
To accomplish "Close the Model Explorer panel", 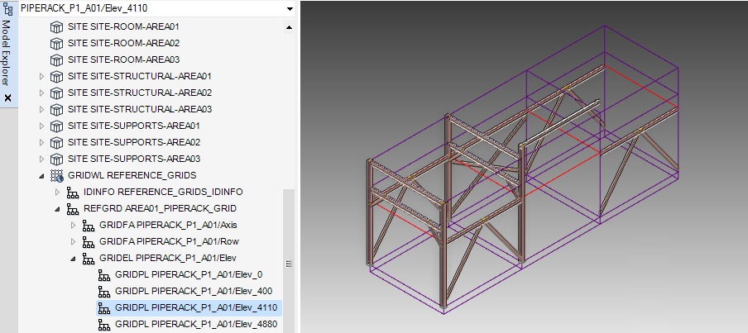I will (x=7, y=98).
